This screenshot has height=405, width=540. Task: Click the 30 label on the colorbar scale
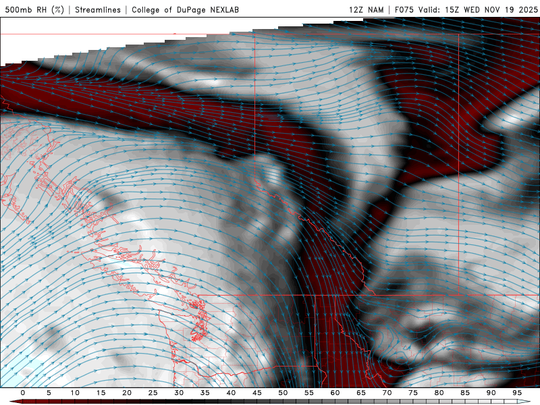click(x=179, y=393)
